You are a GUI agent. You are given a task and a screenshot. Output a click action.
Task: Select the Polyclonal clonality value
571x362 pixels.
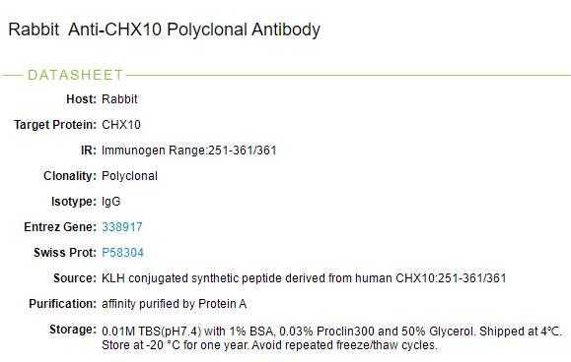[129, 176]
